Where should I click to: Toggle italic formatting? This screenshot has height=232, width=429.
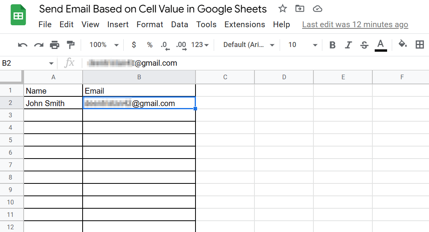point(348,45)
